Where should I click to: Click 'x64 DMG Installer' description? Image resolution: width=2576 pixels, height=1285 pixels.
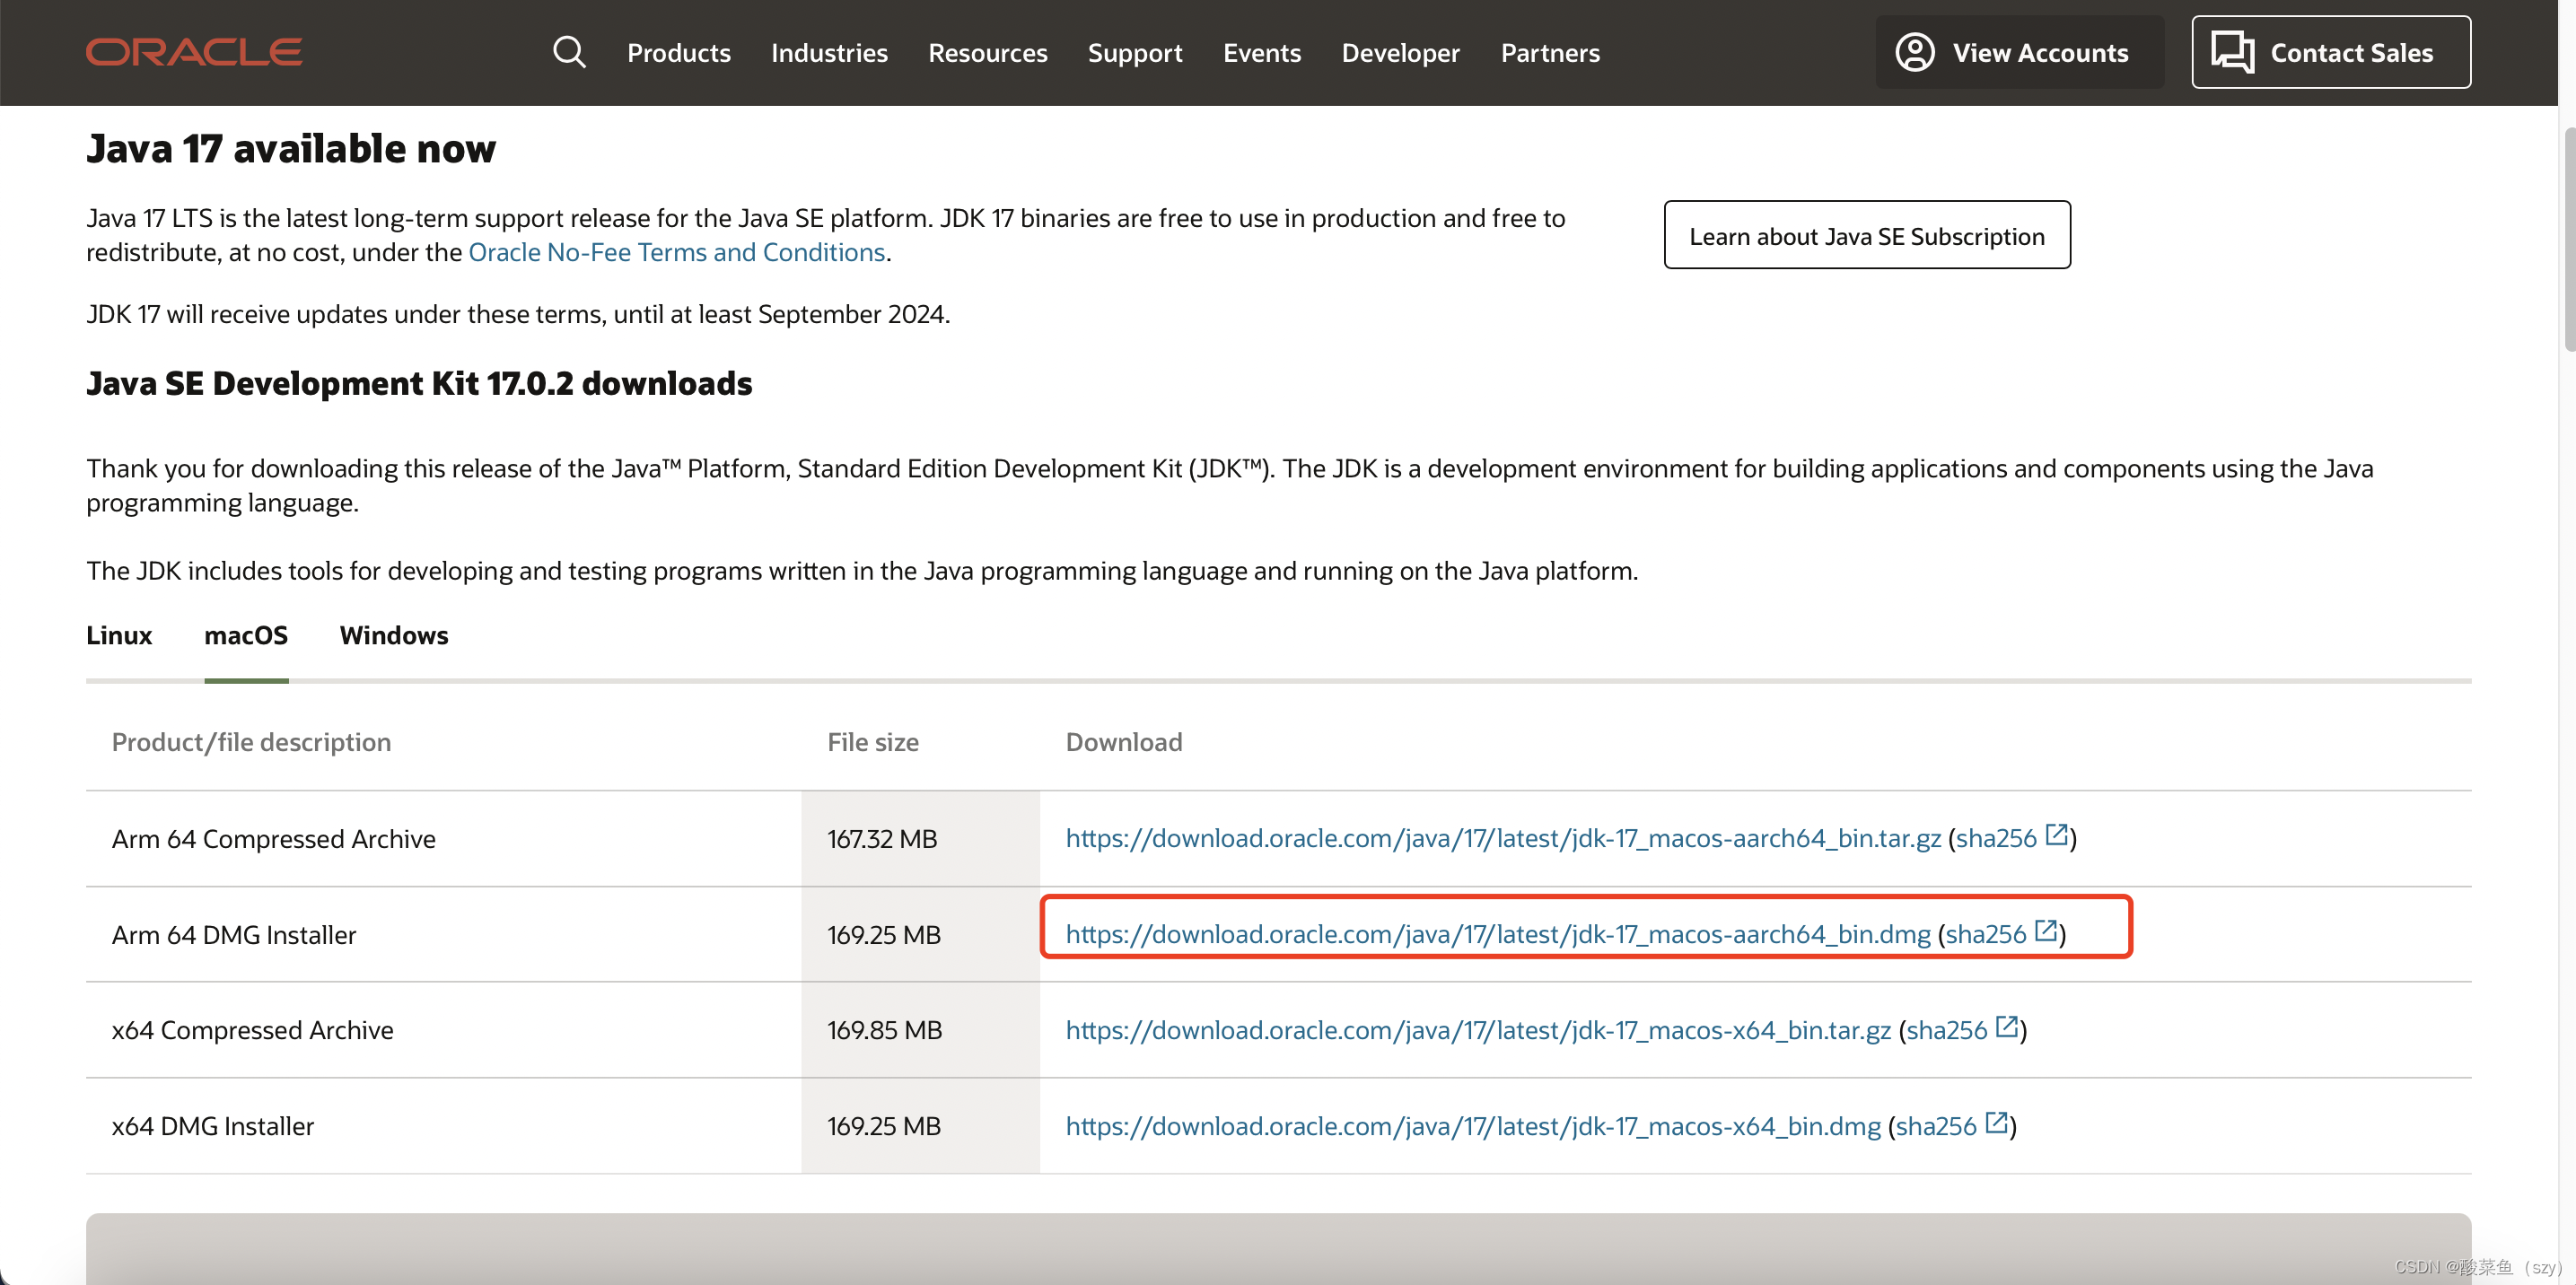click(x=212, y=1126)
